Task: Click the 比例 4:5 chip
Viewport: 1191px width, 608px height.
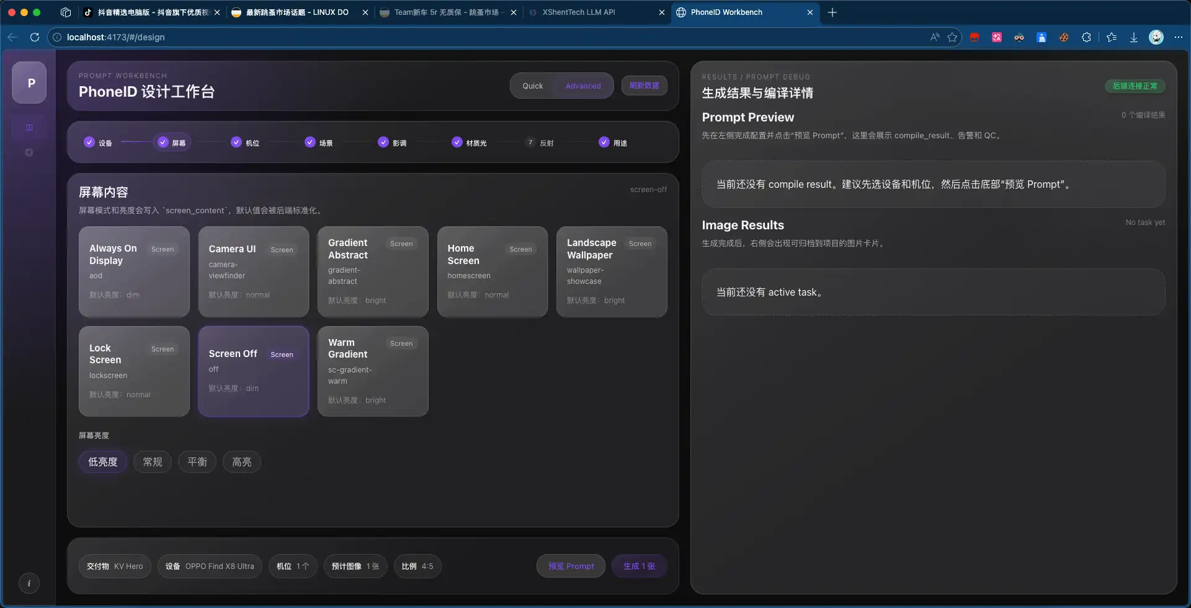Action: click(x=417, y=566)
